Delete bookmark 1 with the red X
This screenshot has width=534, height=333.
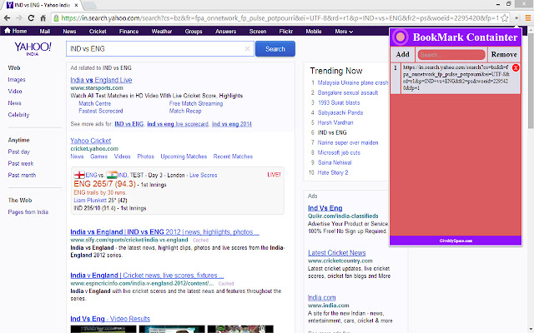pos(516,67)
